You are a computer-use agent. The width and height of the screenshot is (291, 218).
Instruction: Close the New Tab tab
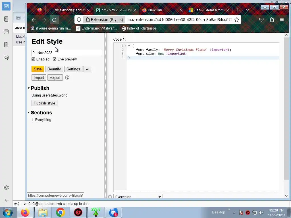(181, 10)
